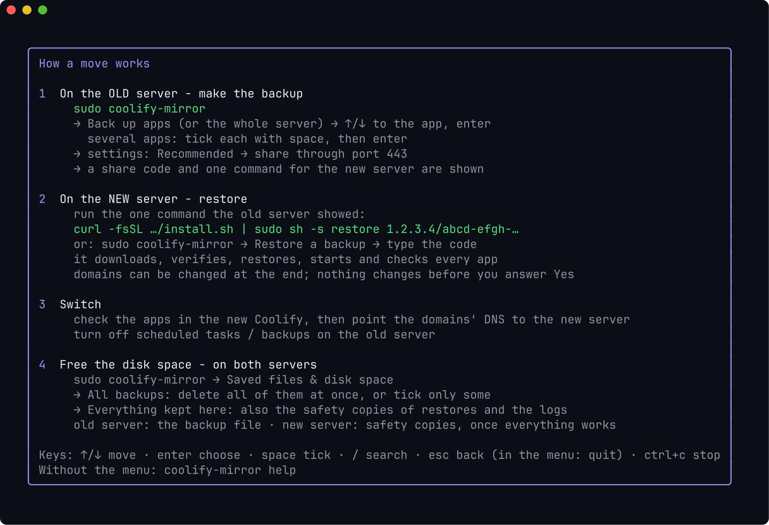Click the "Switch" step heading

pyautogui.click(x=80, y=304)
